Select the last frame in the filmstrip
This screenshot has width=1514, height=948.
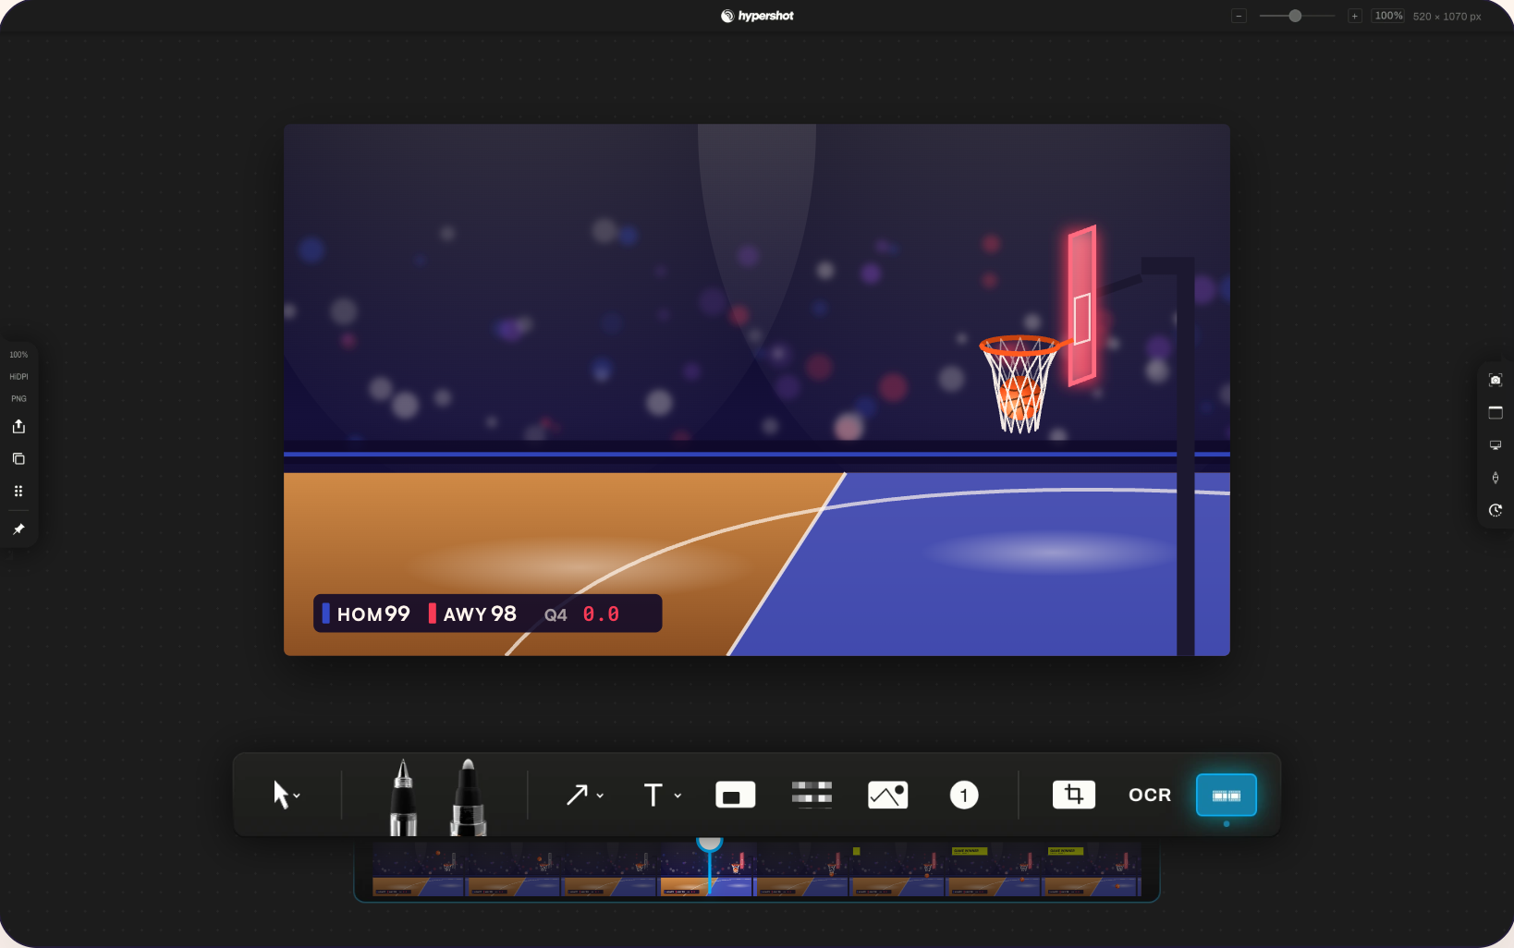(1093, 869)
